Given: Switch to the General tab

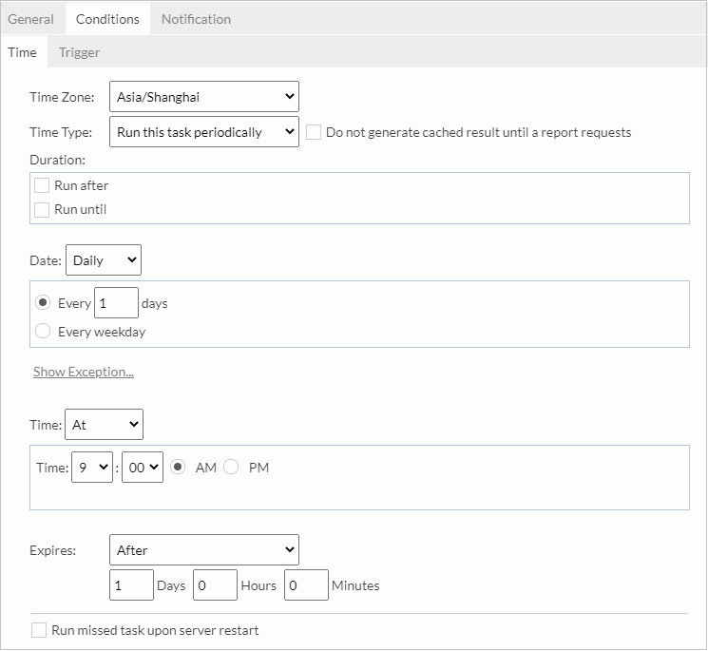Looking at the screenshot, I should 31,19.
